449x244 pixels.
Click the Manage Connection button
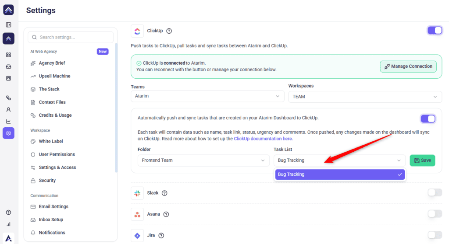[408, 66]
